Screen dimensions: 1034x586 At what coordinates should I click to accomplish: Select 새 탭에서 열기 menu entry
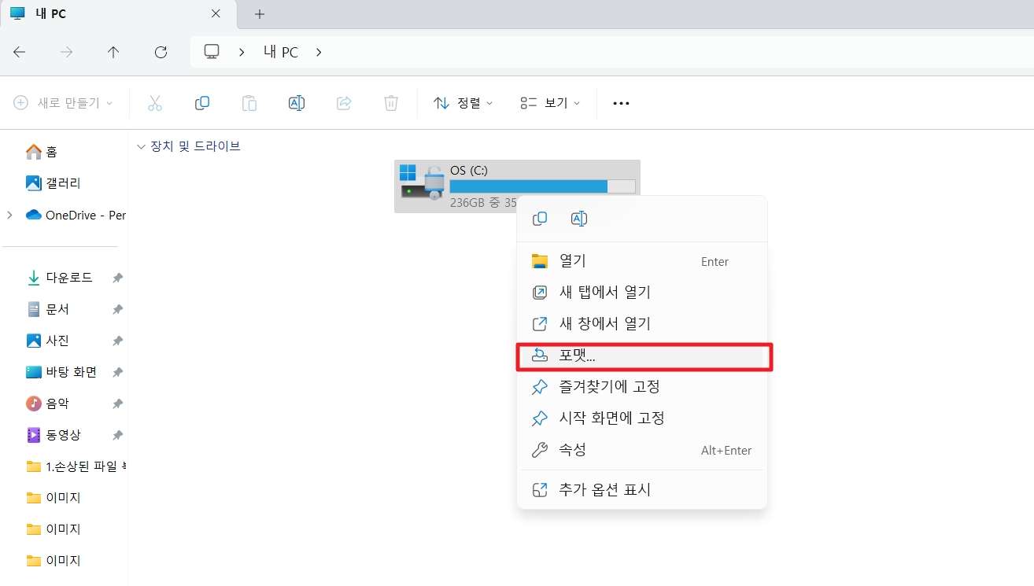tap(642, 293)
